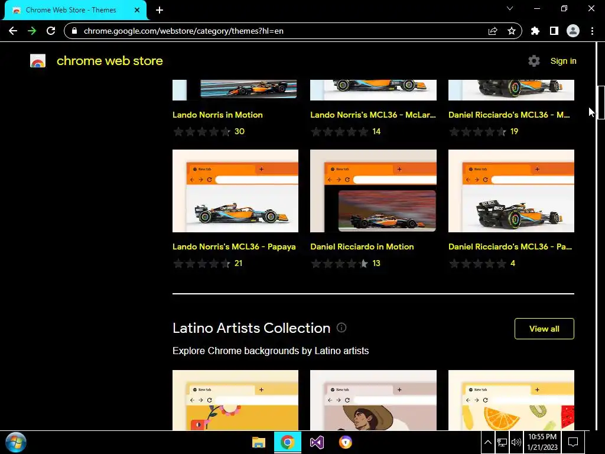This screenshot has height=454, width=605.
Task: Show info for Latino Artists Collection
Action: coord(341,327)
